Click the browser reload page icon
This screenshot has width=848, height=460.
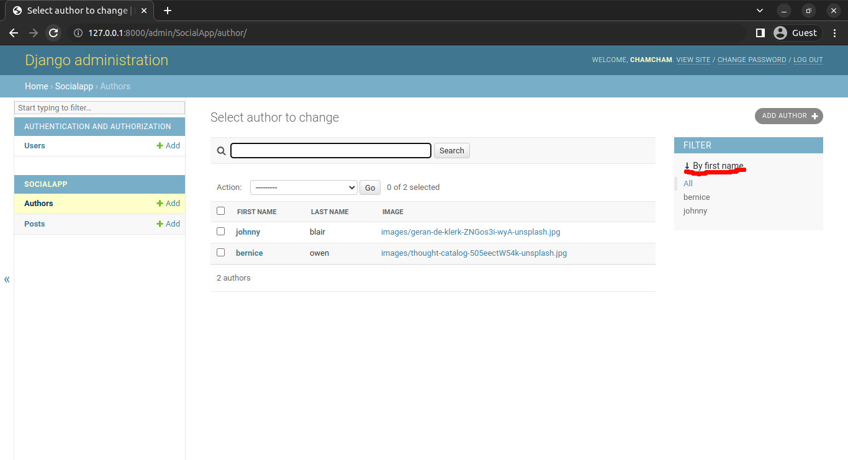click(x=53, y=33)
